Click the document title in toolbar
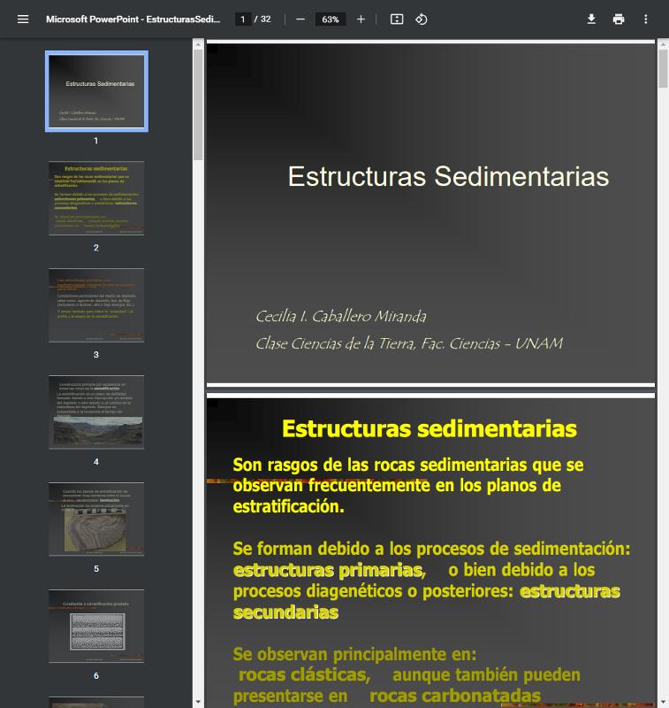669x708 pixels. pos(133,19)
